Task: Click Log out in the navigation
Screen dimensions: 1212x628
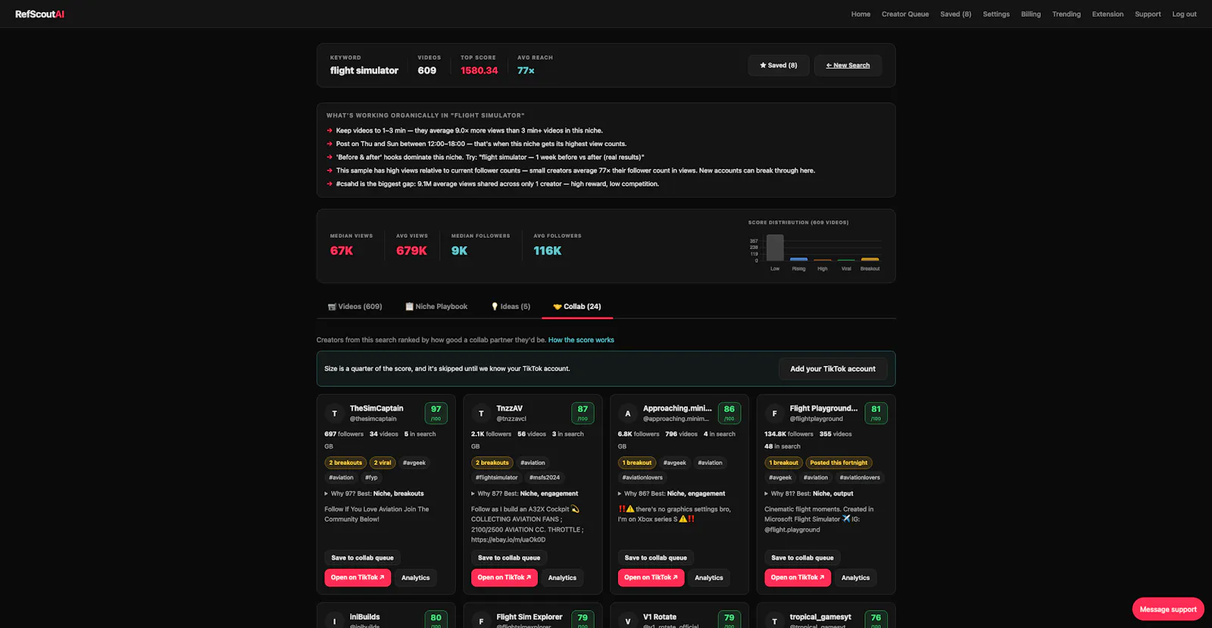Action: coord(1185,14)
